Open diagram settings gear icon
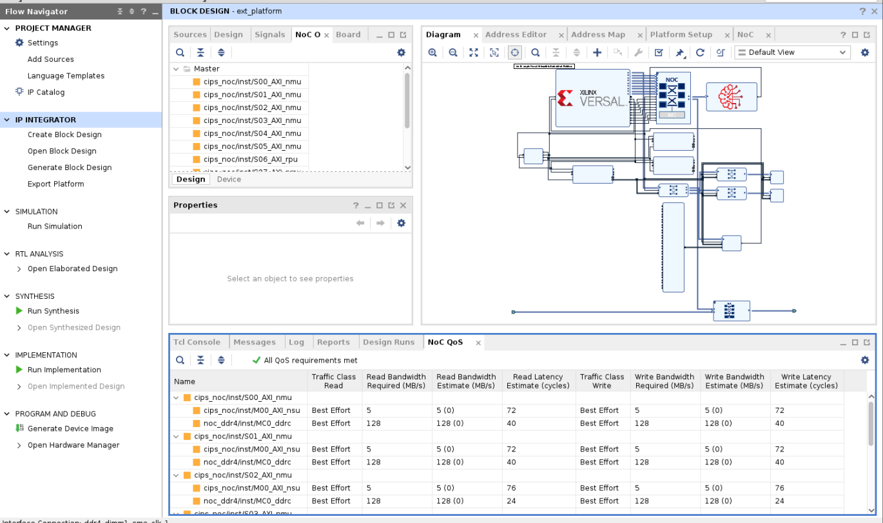The width and height of the screenshot is (883, 523). [x=865, y=53]
